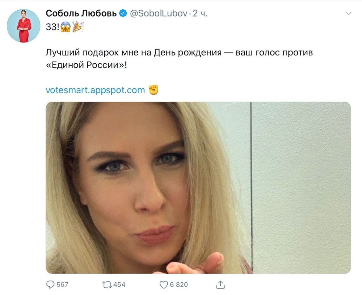The height and width of the screenshot is (295, 362).
Task: Open the @SobolLubov handle
Action: (x=159, y=14)
